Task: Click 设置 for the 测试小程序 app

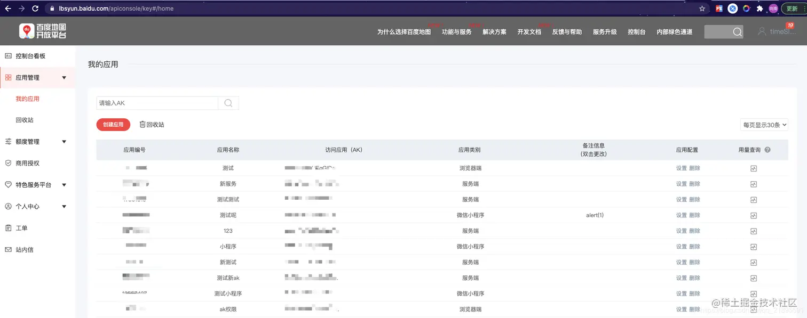Action: point(682,293)
